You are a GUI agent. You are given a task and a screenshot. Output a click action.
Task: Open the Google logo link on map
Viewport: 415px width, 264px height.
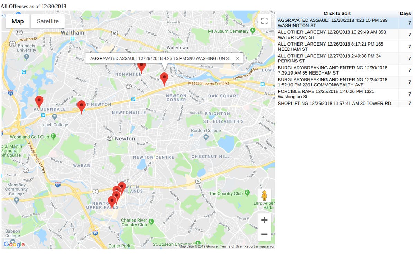click(x=15, y=244)
